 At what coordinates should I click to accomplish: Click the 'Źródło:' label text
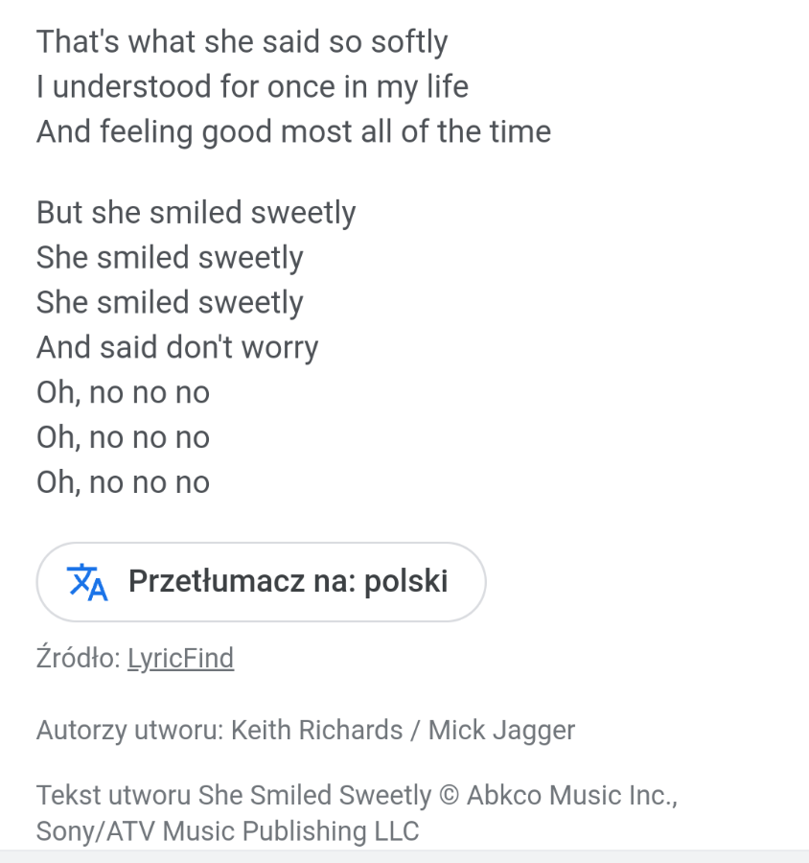click(79, 658)
